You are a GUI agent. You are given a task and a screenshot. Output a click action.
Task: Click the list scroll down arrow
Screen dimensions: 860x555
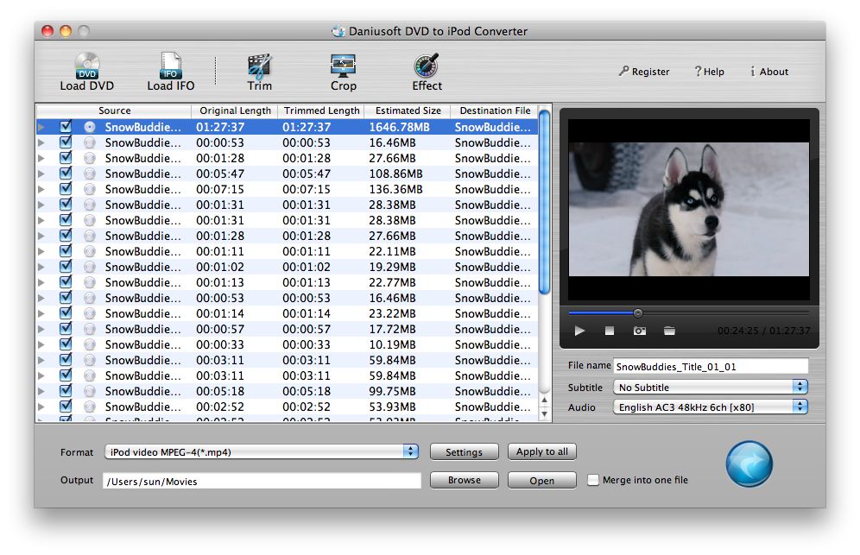coord(544,414)
